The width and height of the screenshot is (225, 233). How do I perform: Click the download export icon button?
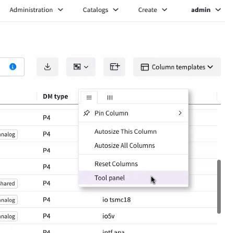[x=48, y=67]
